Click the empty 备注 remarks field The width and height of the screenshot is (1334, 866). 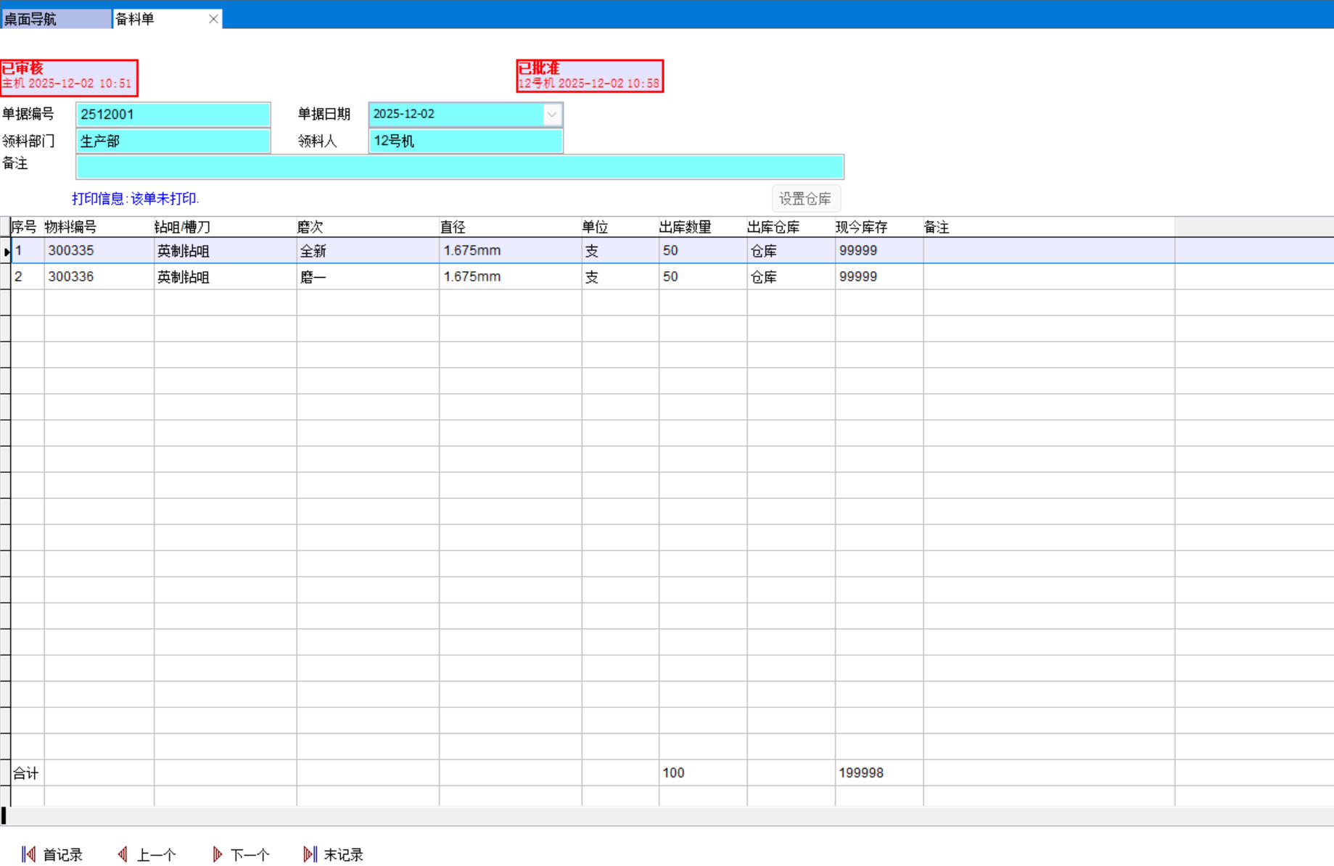pyautogui.click(x=459, y=167)
